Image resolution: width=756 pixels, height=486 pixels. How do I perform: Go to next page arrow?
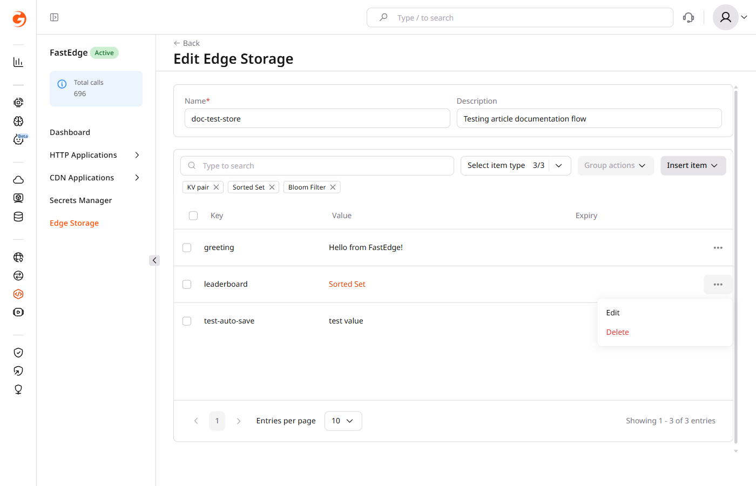238,421
